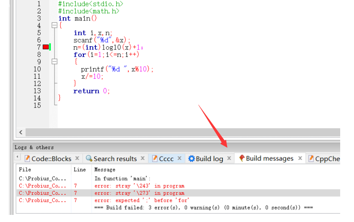This screenshot has width=354, height=222.
Task: Select the "In function 'main':" message row
Action: (178, 178)
